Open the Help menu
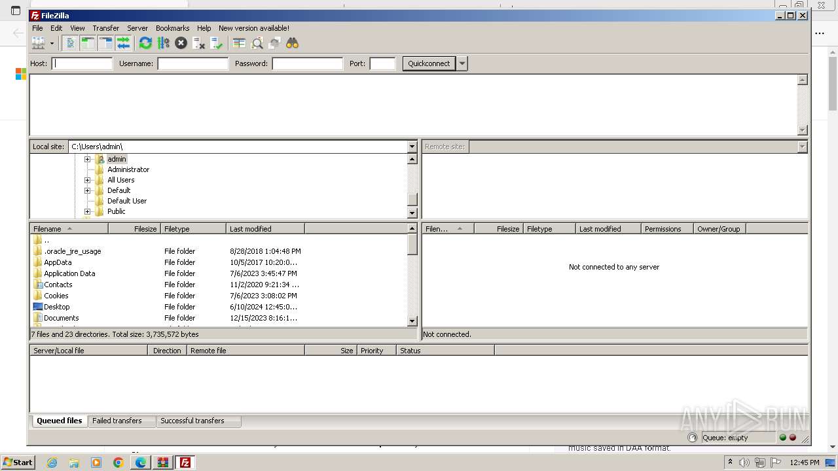 204,28
